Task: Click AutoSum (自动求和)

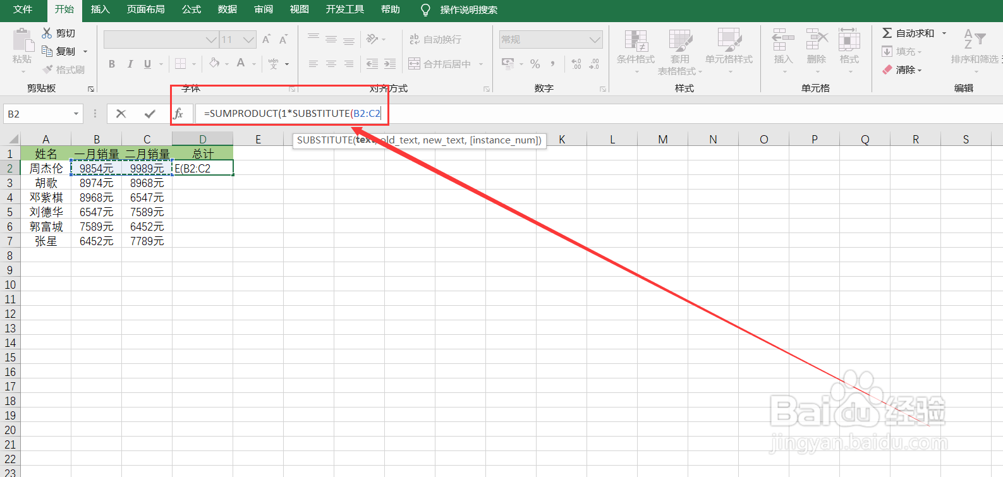Action: click(x=908, y=33)
